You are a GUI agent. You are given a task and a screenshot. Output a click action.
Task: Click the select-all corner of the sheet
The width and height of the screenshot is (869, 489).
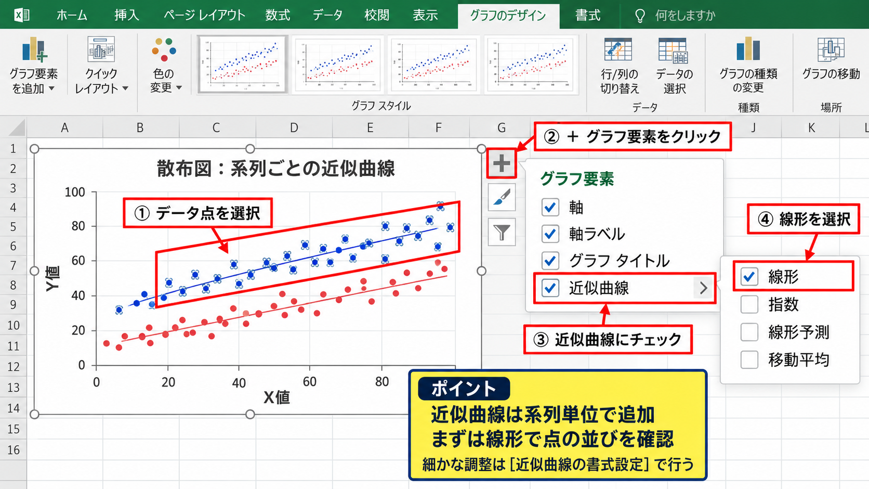click(14, 128)
